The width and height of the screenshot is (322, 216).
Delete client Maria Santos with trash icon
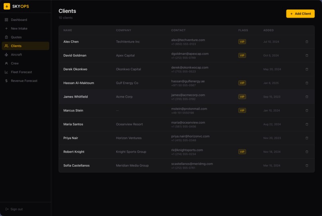[x=307, y=124]
